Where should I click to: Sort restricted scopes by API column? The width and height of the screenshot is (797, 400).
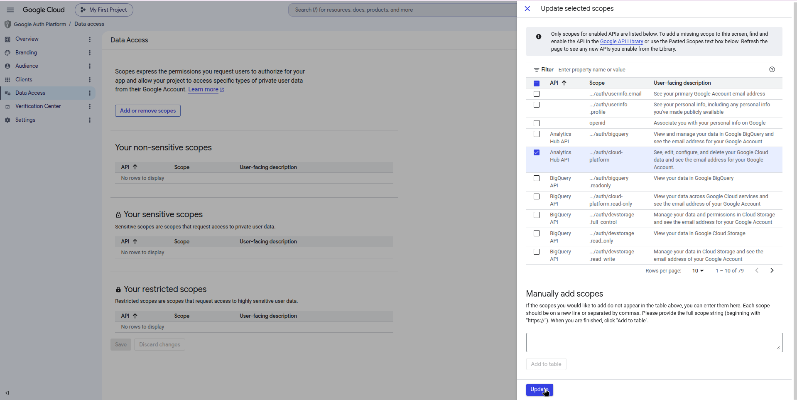[129, 316]
